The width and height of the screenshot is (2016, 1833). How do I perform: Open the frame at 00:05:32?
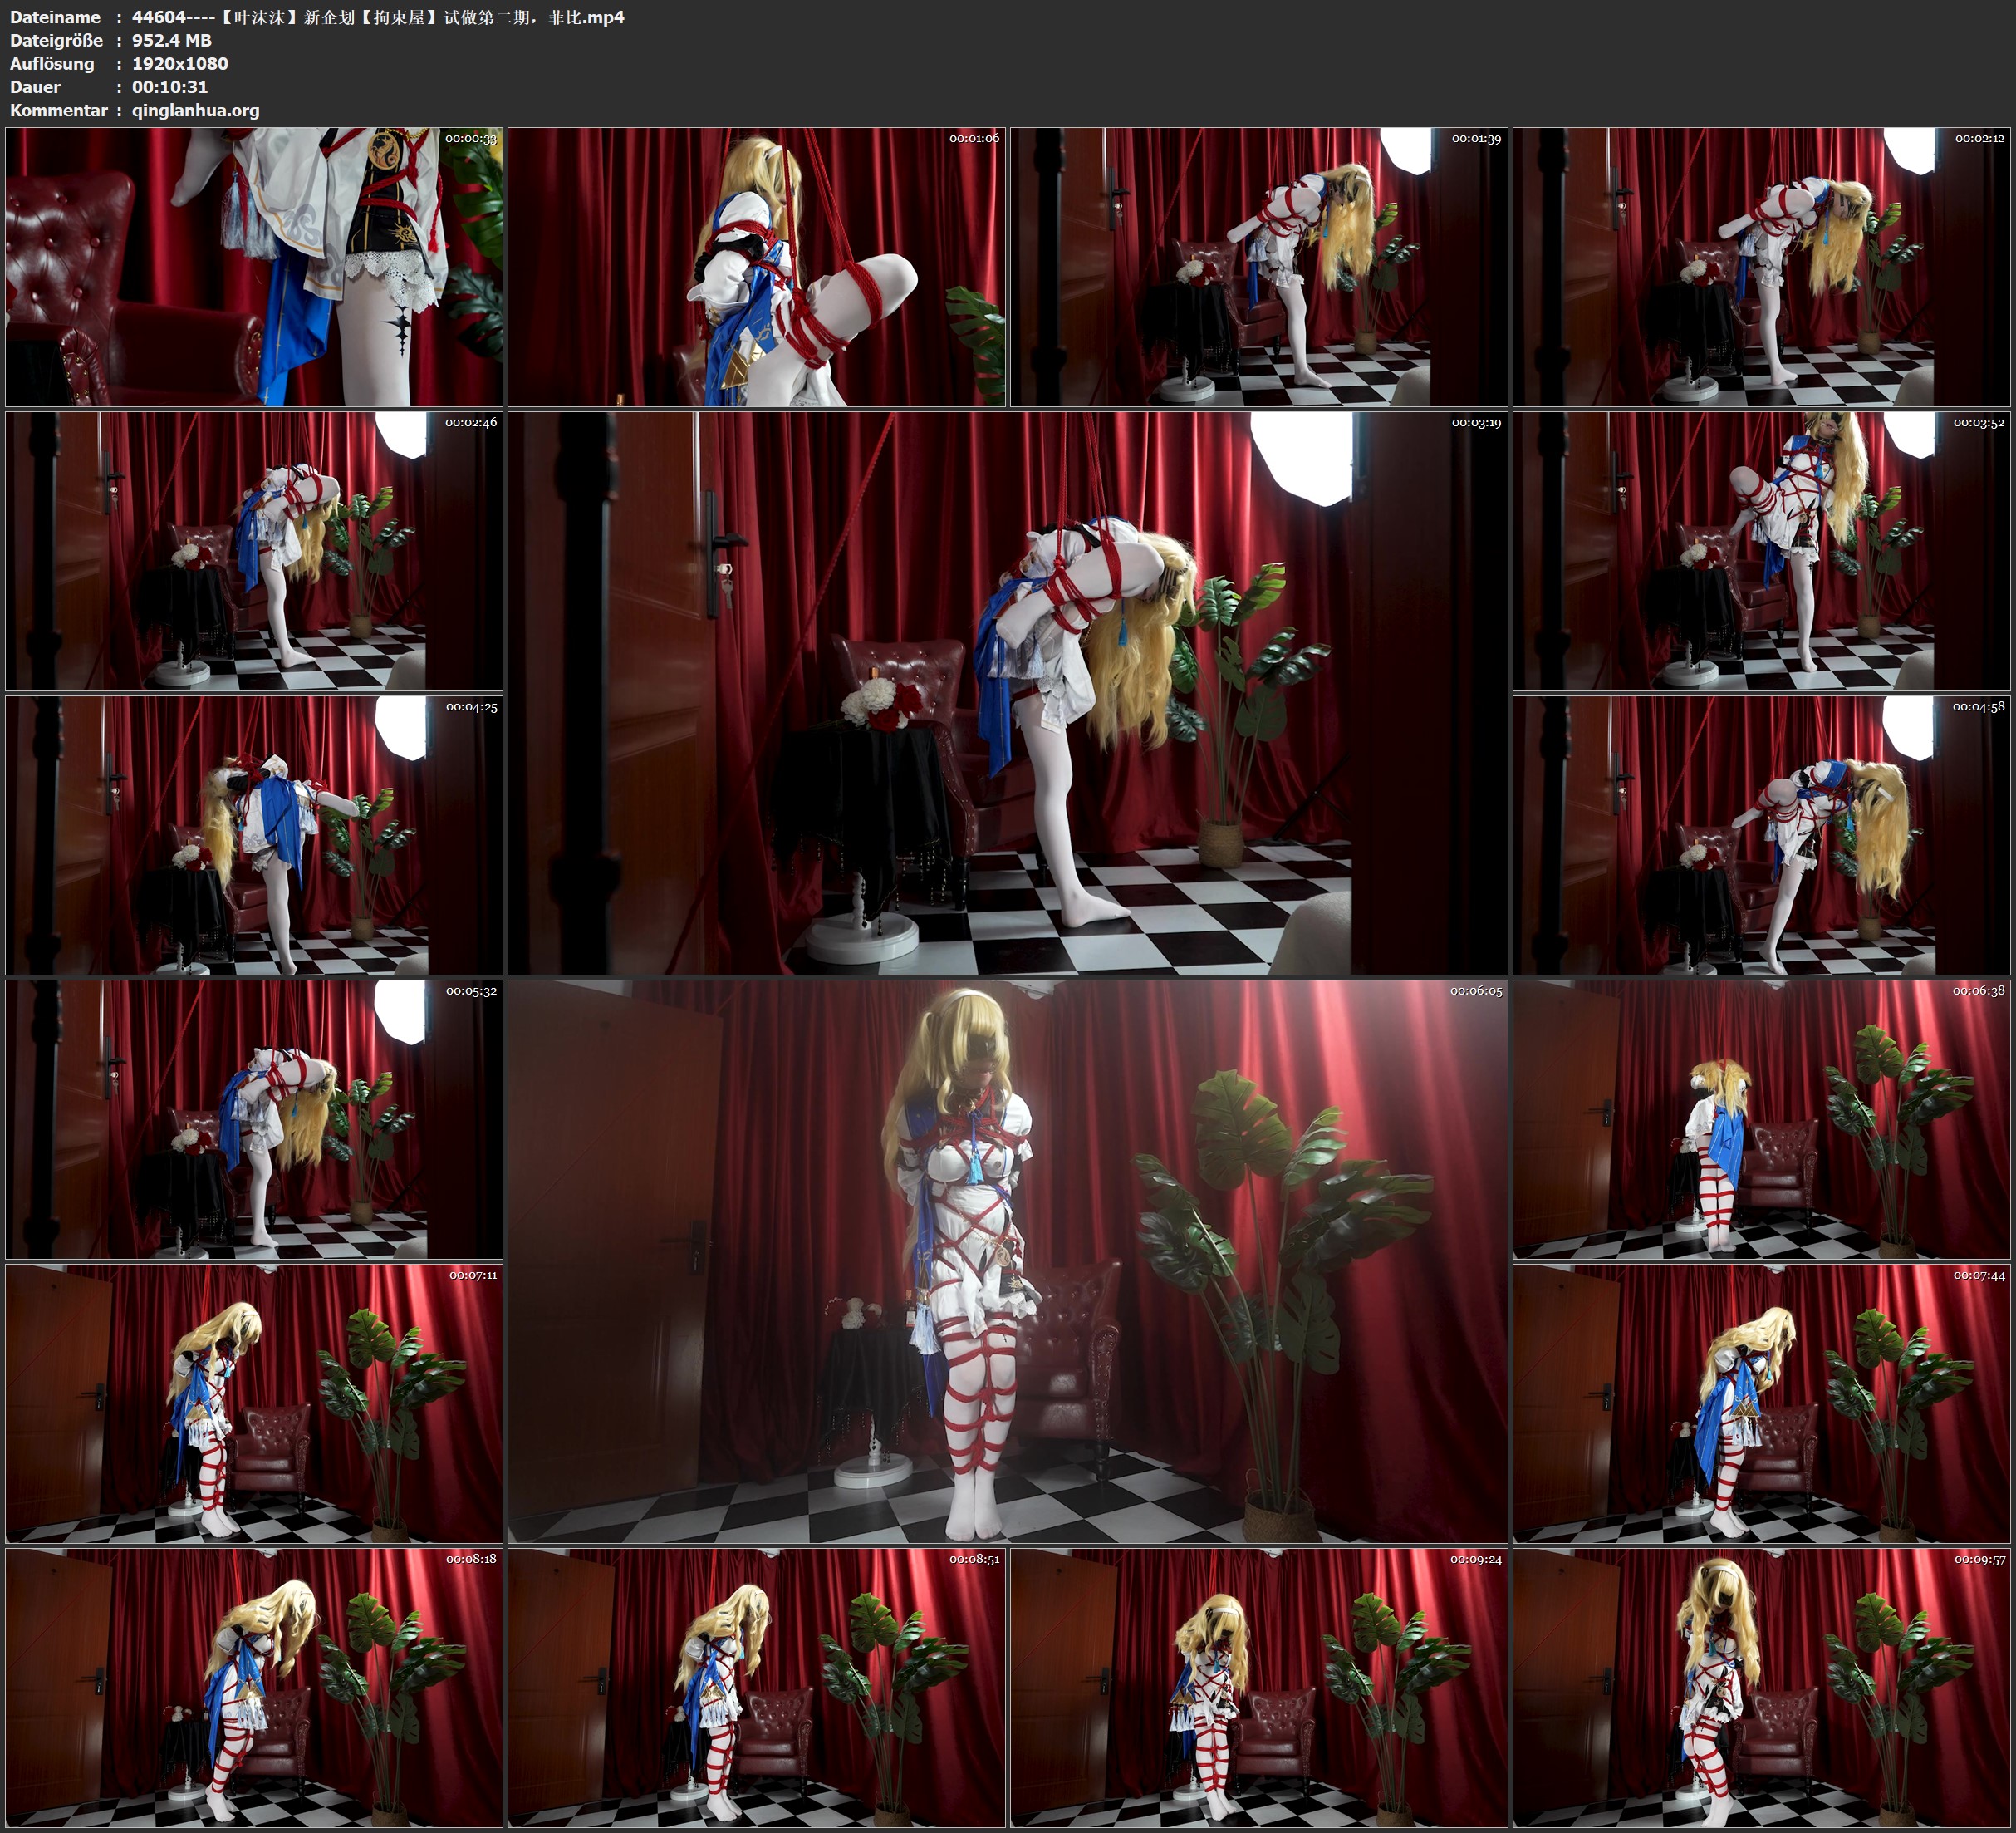click(x=254, y=1118)
